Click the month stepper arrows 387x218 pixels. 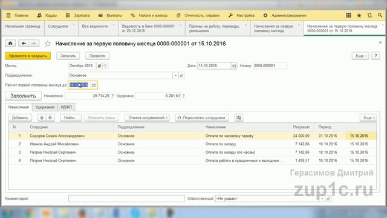coord(105,66)
